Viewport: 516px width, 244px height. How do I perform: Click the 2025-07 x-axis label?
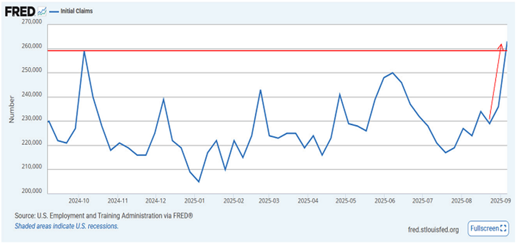tap(422, 200)
